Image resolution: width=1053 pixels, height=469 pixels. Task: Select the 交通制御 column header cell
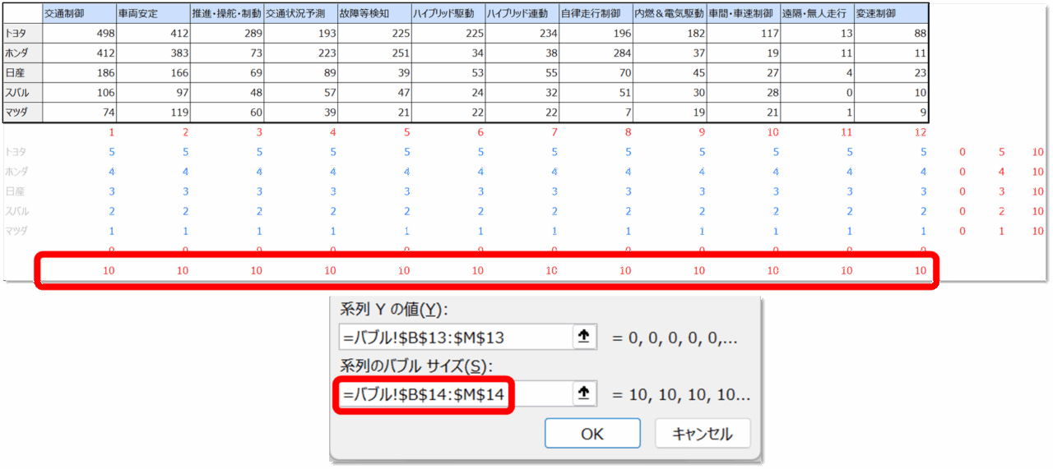78,13
